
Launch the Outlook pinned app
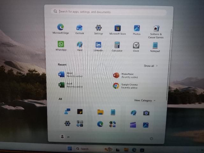point(79,29)
